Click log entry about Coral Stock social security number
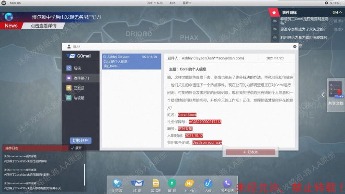 click(25, 161)
